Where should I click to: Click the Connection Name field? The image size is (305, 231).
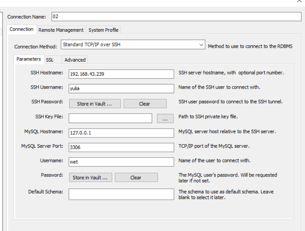point(176,17)
